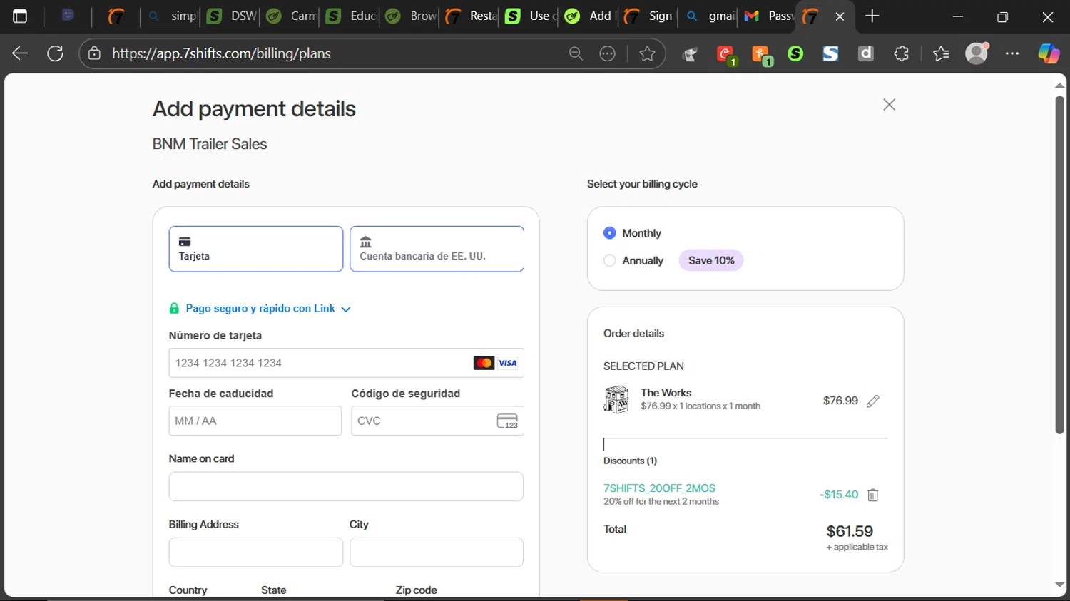Click the scrollbar down arrow
The image size is (1070, 601).
coord(1059,585)
